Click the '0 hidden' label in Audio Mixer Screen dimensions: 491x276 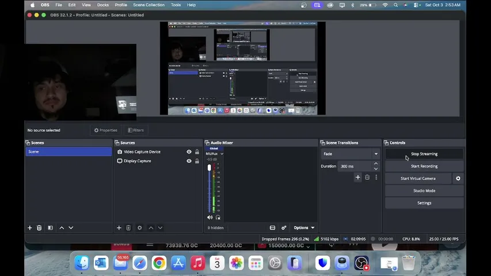coord(215,228)
